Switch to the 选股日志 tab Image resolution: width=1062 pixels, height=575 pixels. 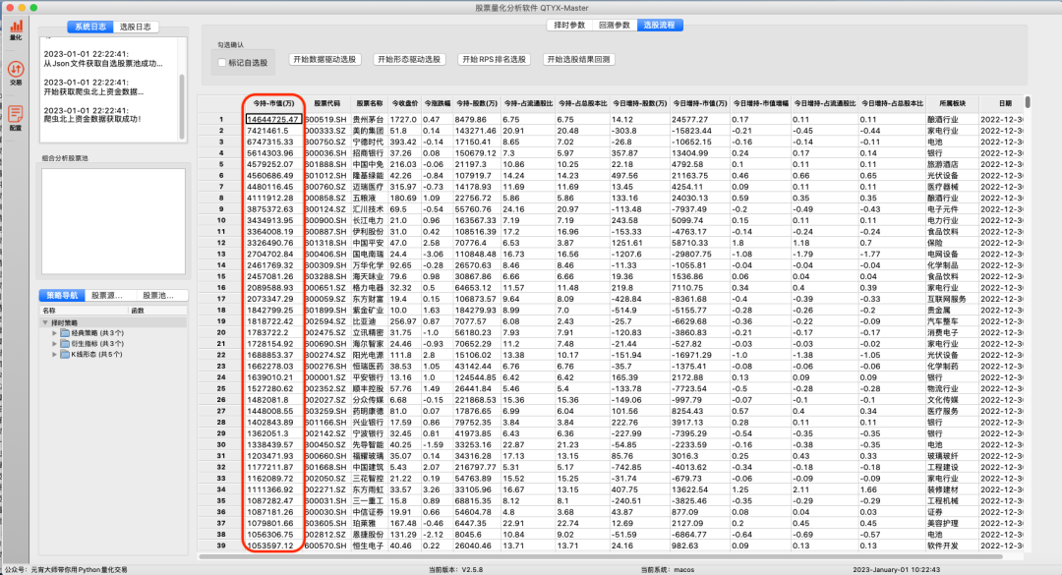click(x=136, y=27)
